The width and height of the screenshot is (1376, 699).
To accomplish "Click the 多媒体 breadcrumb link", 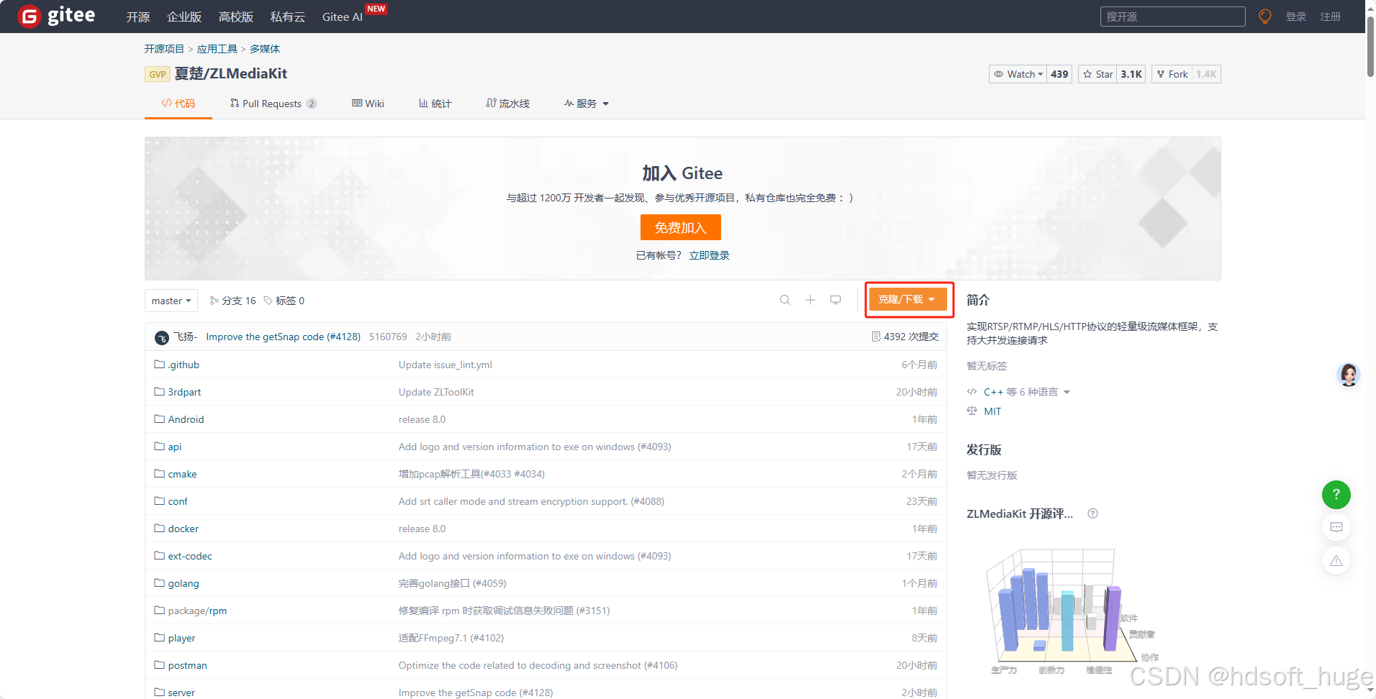I will pos(265,49).
